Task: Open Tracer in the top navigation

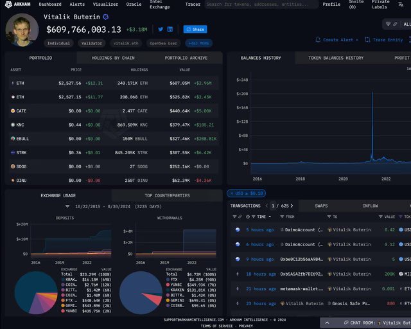Action: [193, 4]
